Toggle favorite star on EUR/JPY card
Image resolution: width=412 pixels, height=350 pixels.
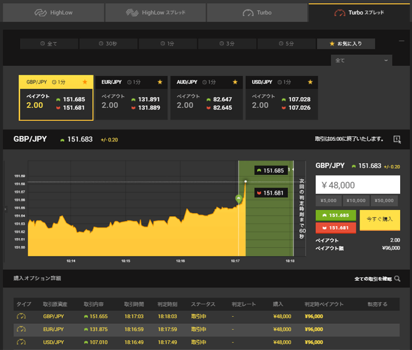[160, 82]
